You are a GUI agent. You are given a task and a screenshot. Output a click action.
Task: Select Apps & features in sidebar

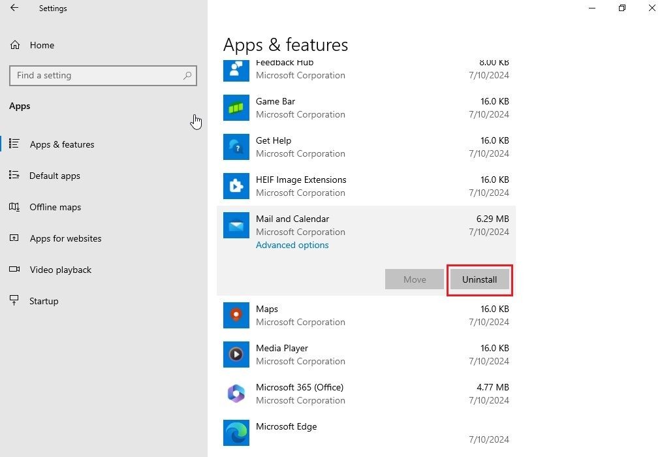click(62, 144)
